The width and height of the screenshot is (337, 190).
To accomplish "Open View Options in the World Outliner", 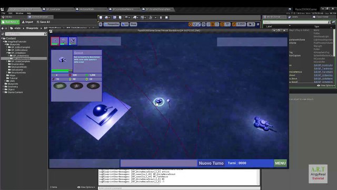I will coord(326,85).
